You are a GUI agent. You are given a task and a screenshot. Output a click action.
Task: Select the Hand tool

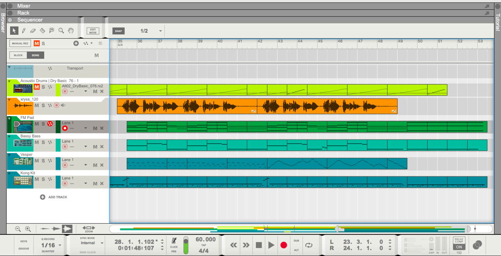pyautogui.click(x=71, y=31)
